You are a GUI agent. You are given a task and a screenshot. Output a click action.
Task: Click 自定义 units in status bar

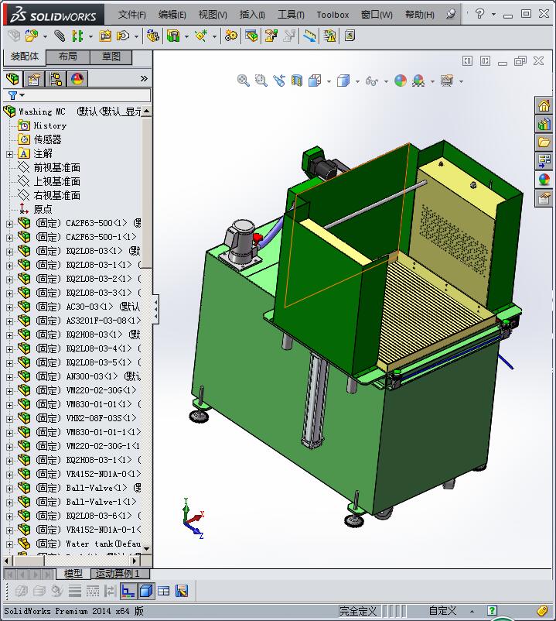[x=442, y=611]
